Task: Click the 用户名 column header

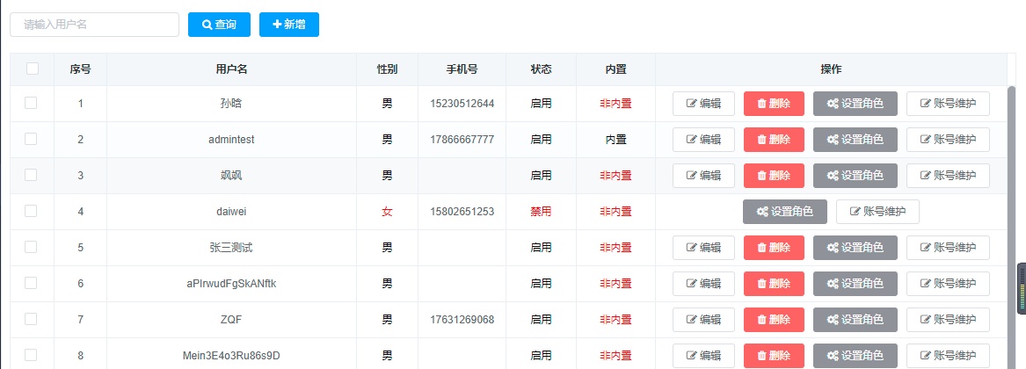Action: point(231,69)
